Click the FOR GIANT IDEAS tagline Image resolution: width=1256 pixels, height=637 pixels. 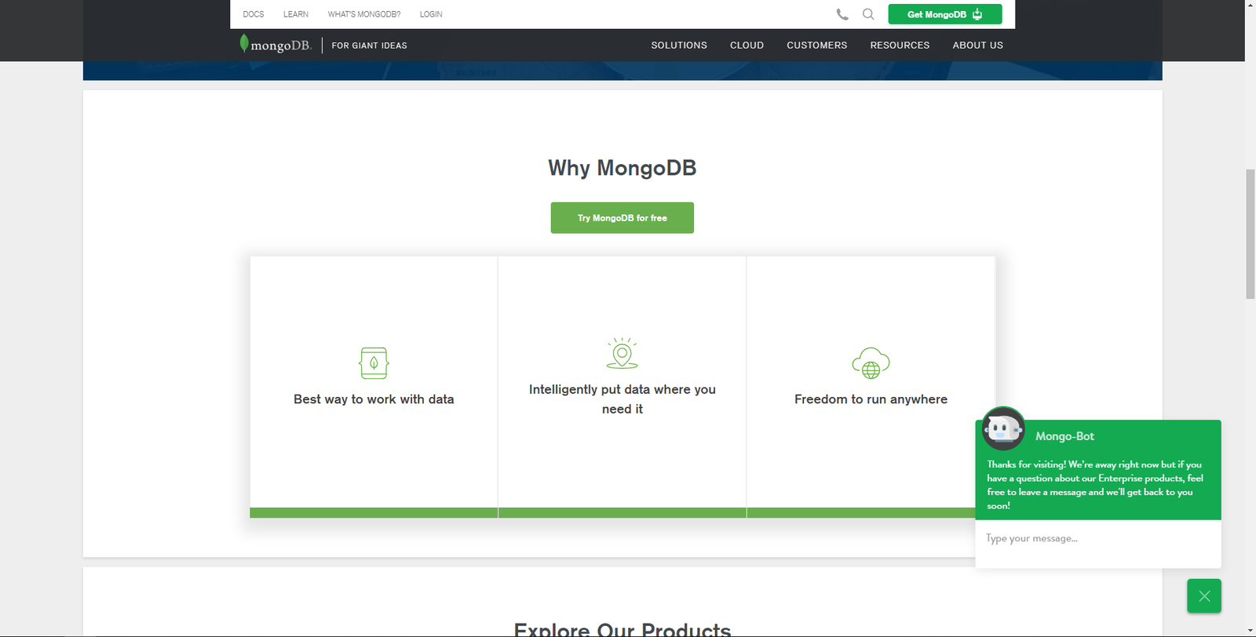pos(369,45)
